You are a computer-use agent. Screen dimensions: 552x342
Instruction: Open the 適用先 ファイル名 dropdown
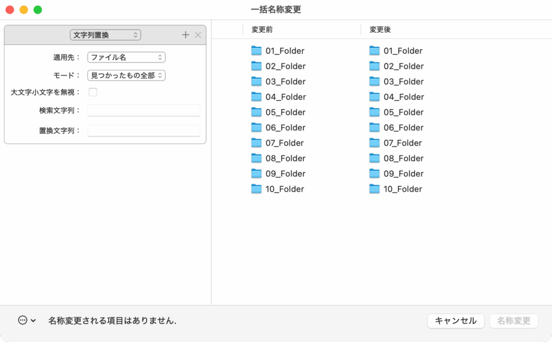(126, 57)
